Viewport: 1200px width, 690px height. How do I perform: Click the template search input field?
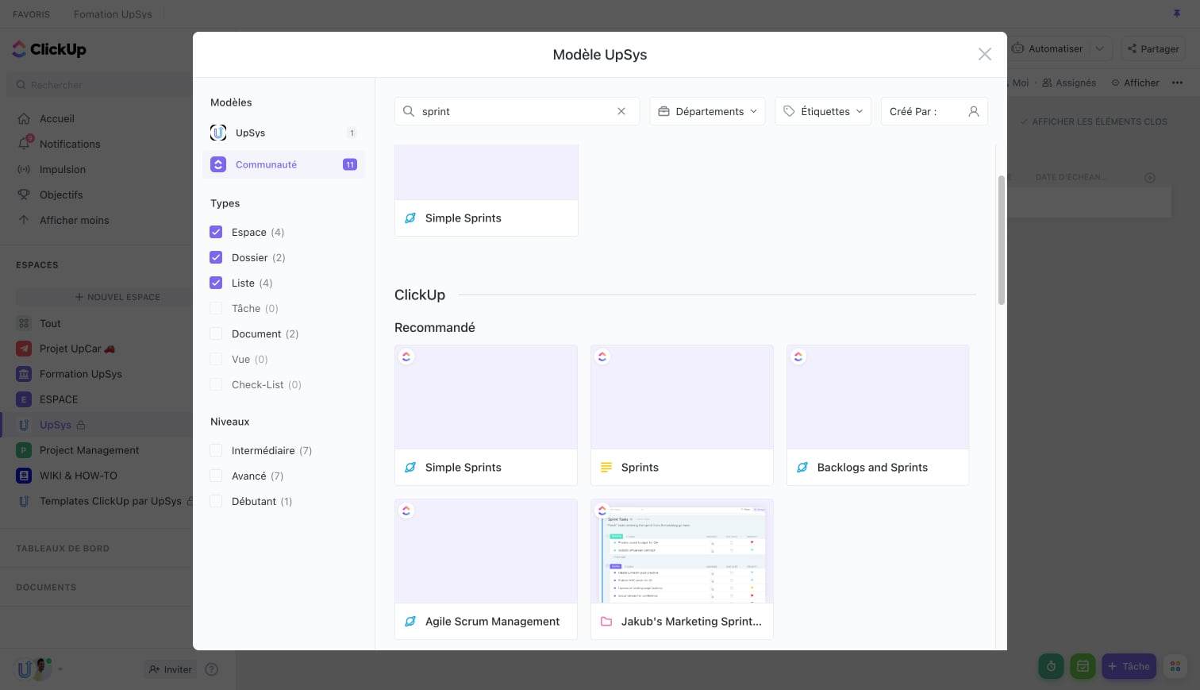[517, 111]
